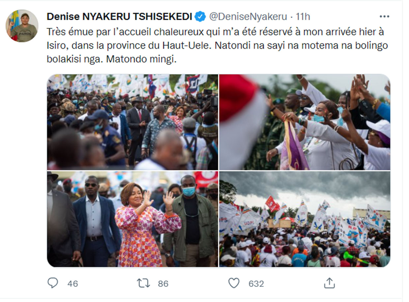
Task: Open the 11h tweet timestamp
Action: pos(303,16)
